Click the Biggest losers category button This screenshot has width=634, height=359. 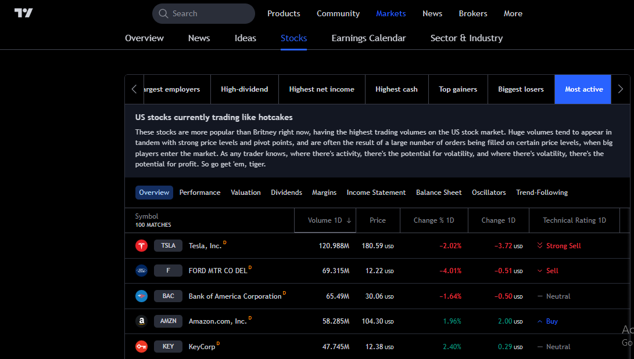point(521,89)
